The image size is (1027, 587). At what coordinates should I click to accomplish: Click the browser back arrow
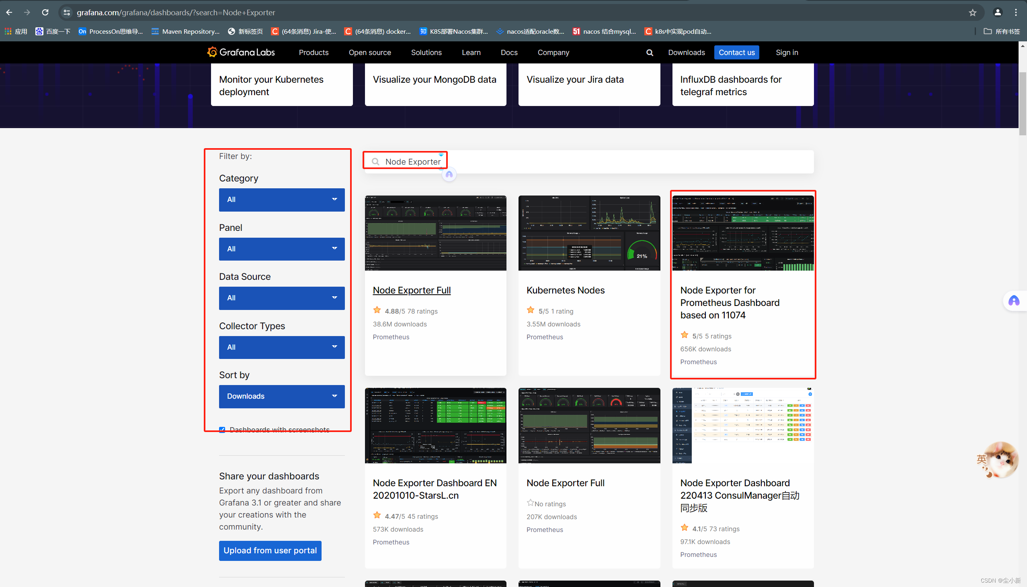click(9, 12)
